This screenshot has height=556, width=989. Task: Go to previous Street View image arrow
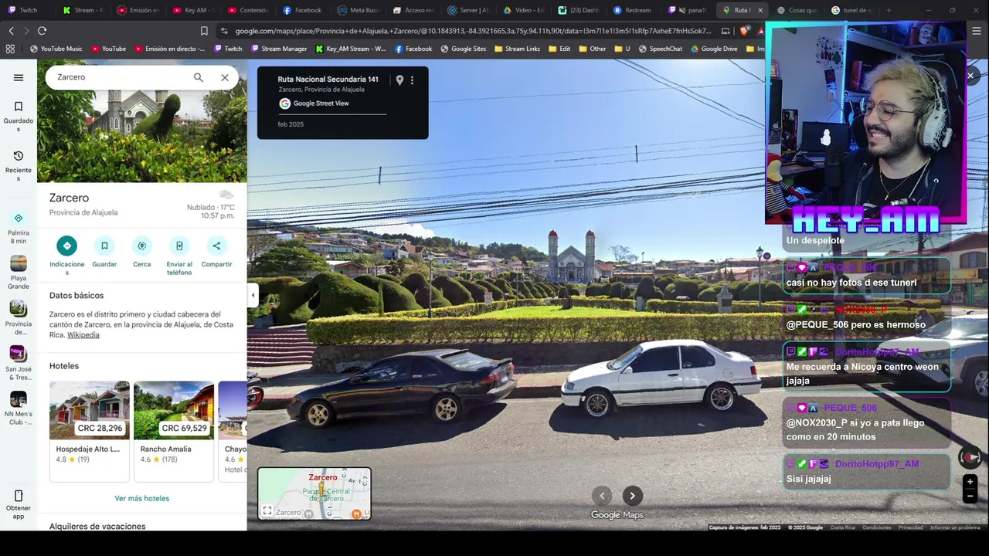click(x=602, y=496)
